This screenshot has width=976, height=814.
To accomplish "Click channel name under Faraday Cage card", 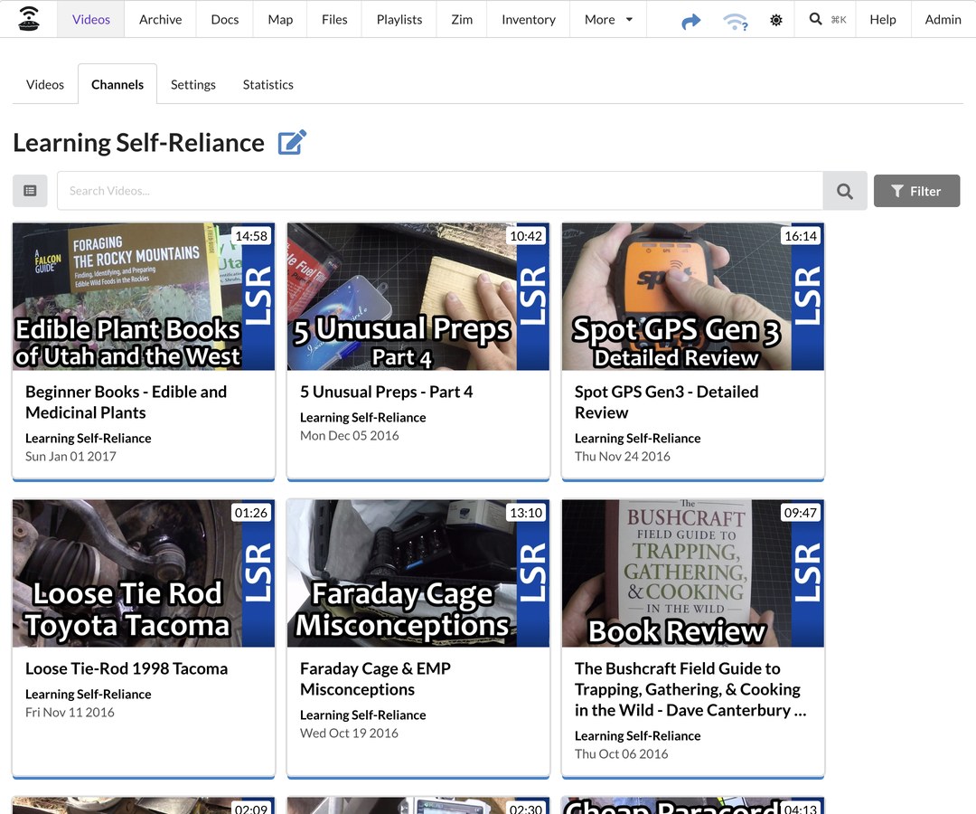I will [x=363, y=715].
